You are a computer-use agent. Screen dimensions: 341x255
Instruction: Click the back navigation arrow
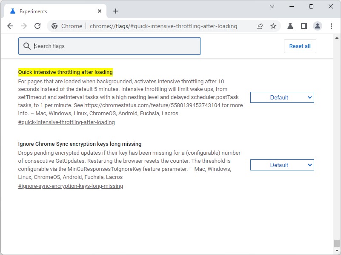[x=10, y=25]
